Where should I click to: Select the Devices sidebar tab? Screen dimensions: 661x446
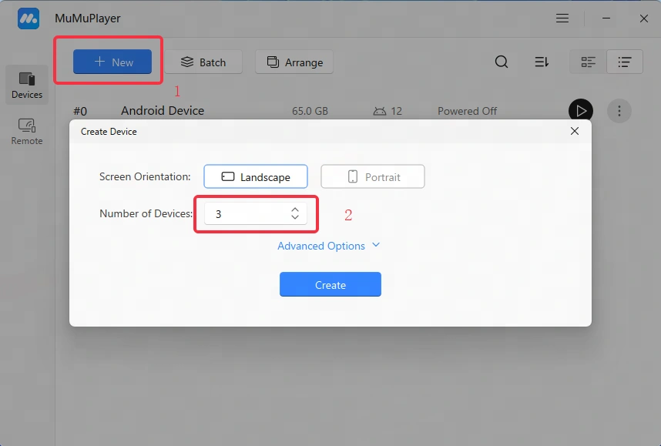(27, 85)
